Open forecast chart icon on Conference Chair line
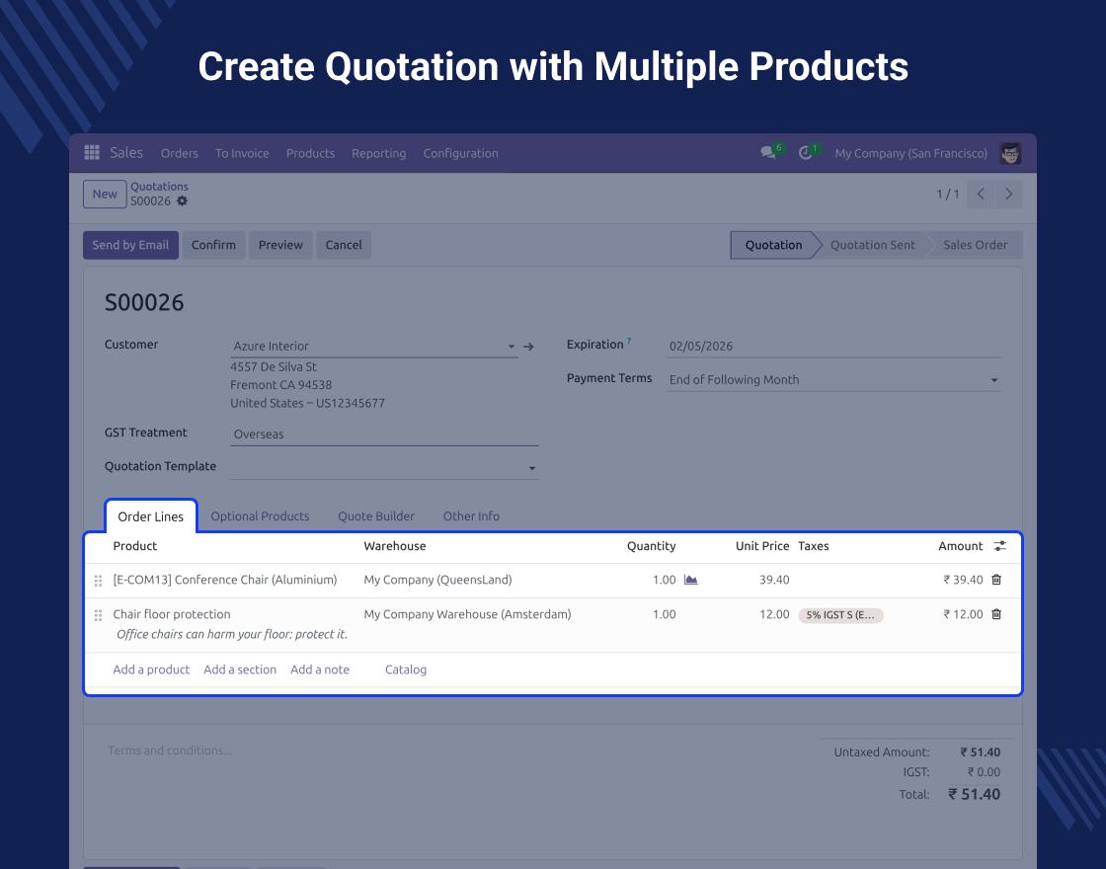The width and height of the screenshot is (1106, 869). pos(691,580)
